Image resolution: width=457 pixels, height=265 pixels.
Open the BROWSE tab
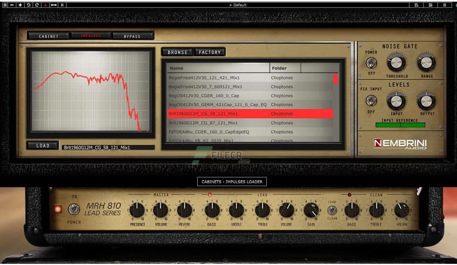178,52
